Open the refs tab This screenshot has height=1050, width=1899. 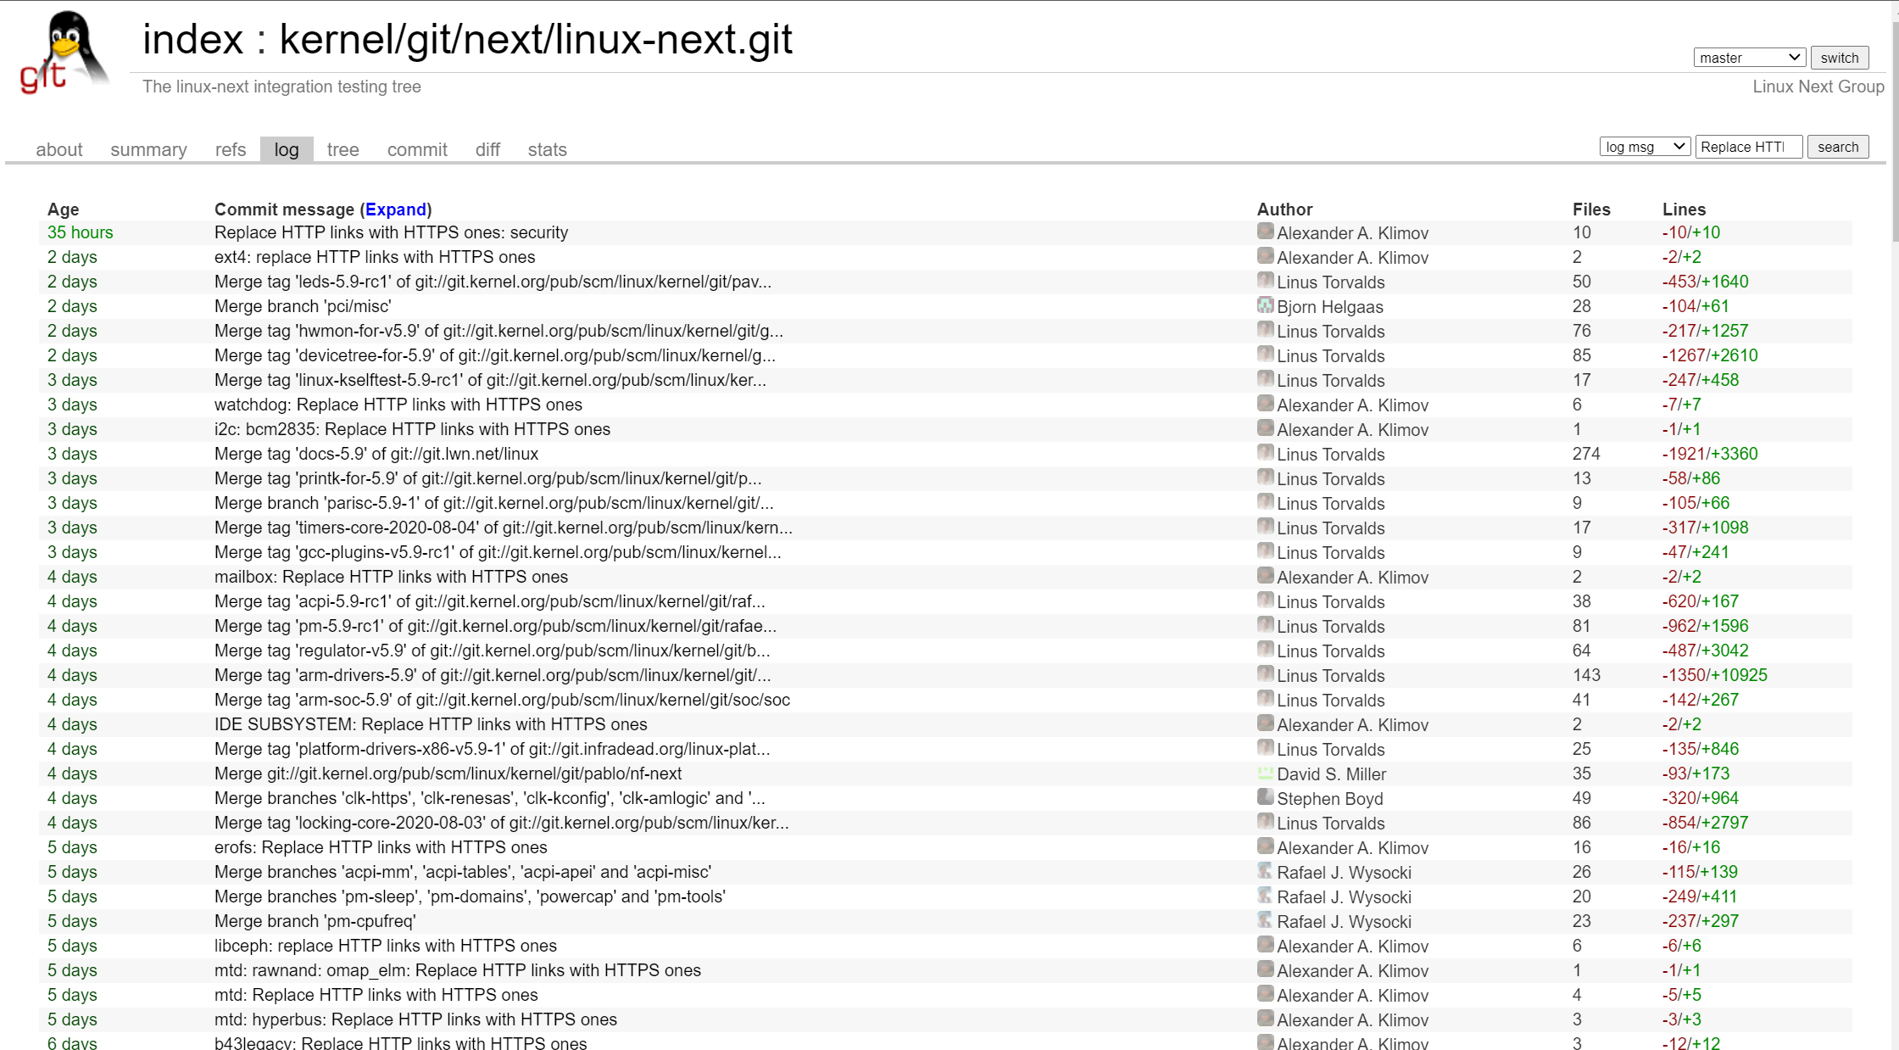[231, 149]
